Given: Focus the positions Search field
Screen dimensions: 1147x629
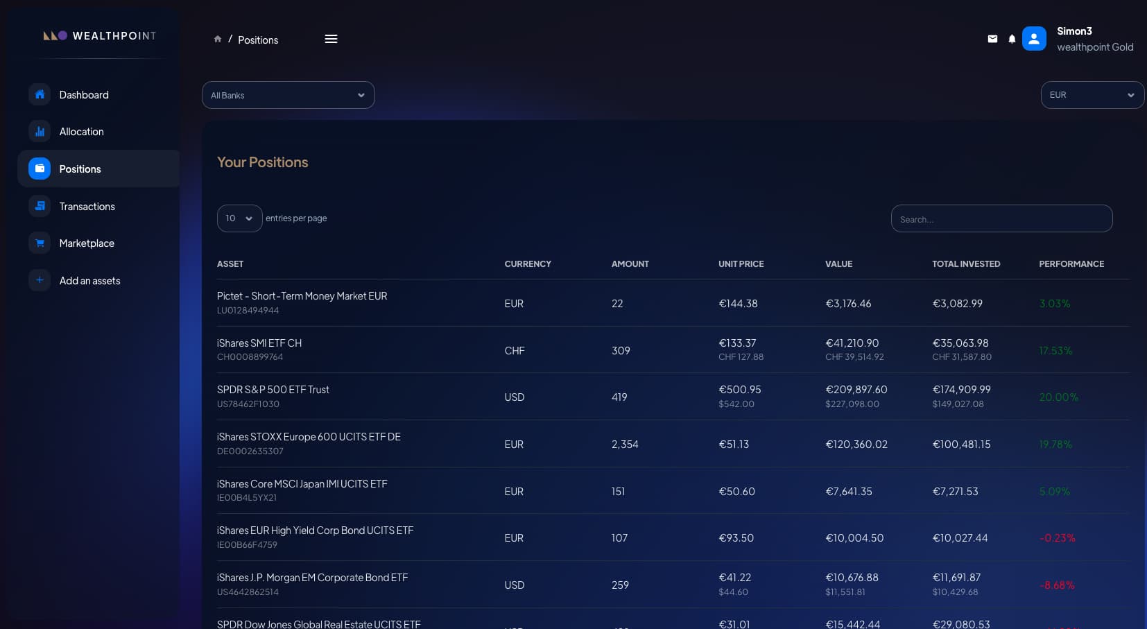Looking at the screenshot, I should [1001, 219].
